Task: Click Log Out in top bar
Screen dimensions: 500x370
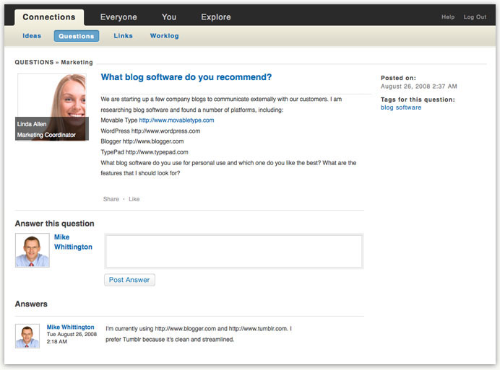Action: click(x=475, y=17)
